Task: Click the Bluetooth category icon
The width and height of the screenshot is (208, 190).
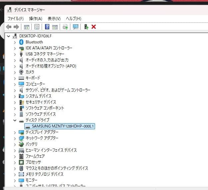Action: tap(21, 42)
